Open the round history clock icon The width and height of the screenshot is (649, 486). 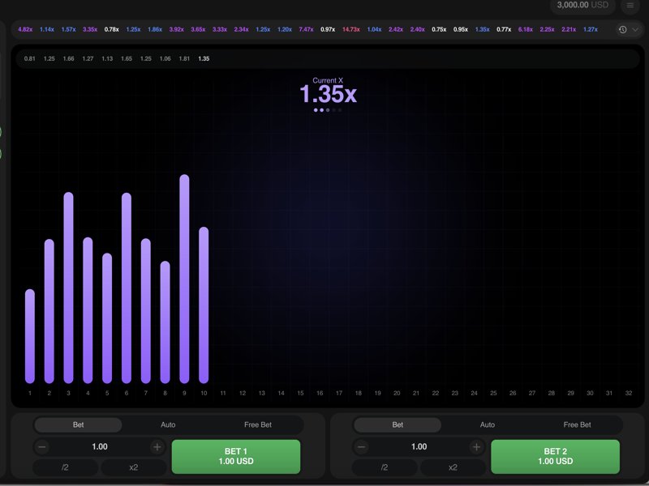click(x=622, y=29)
